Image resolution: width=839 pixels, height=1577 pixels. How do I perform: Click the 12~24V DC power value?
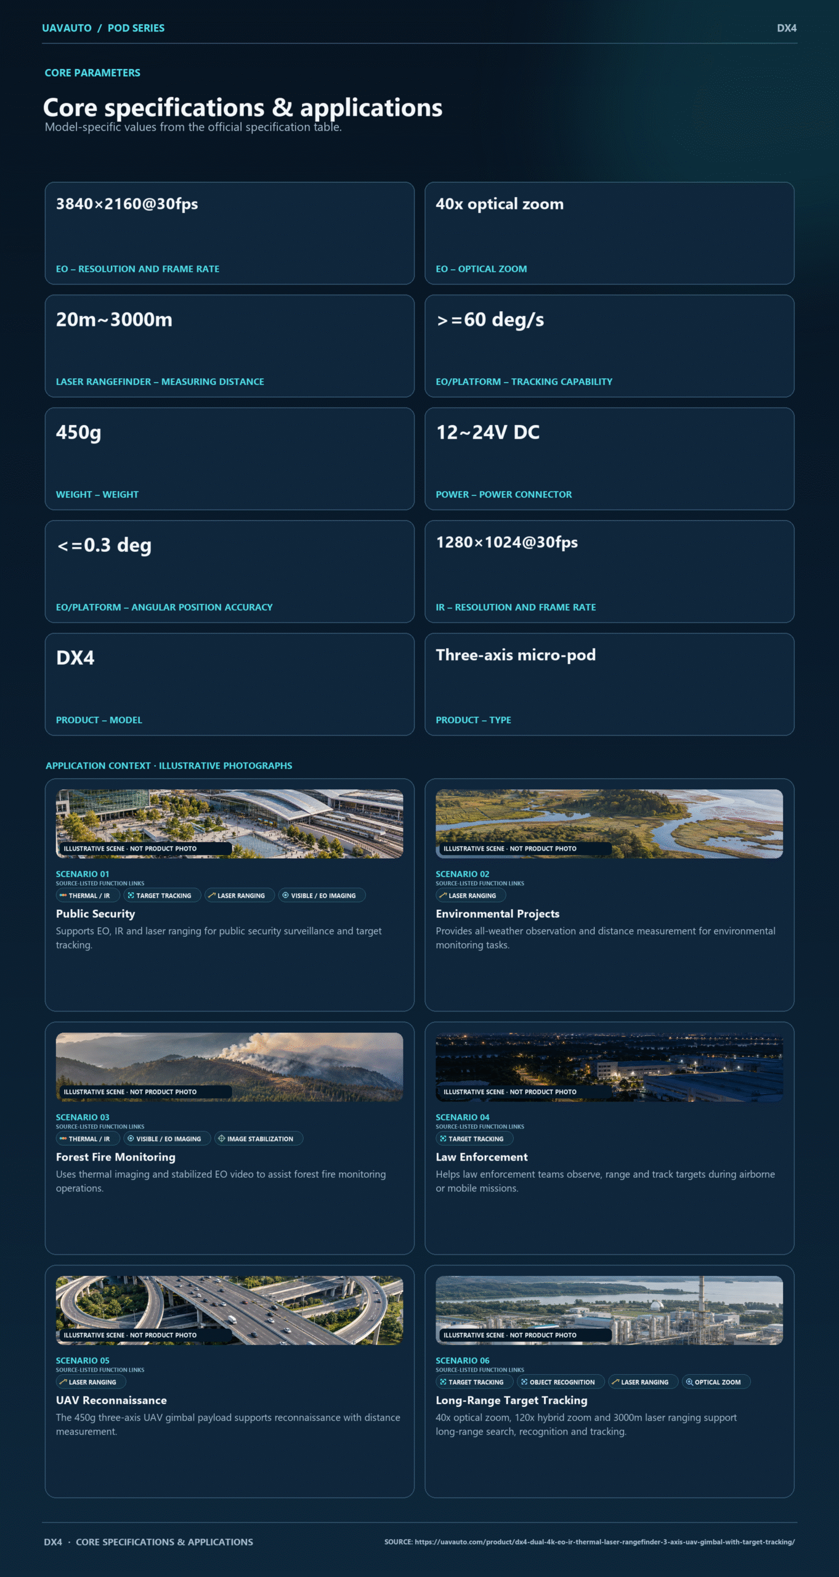click(488, 432)
